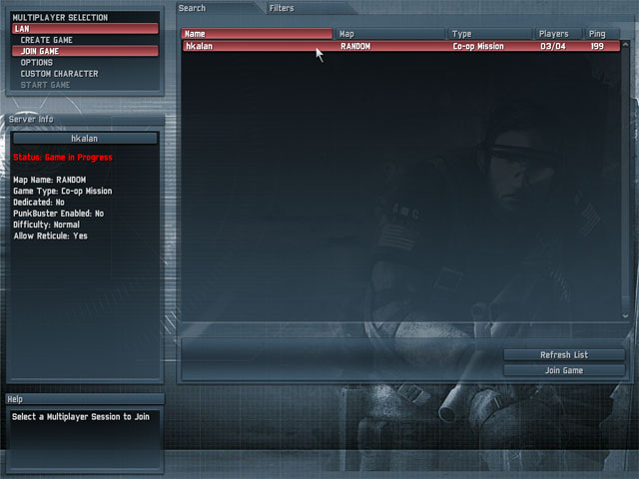Click Difficulty: Normal info line

tap(46, 225)
